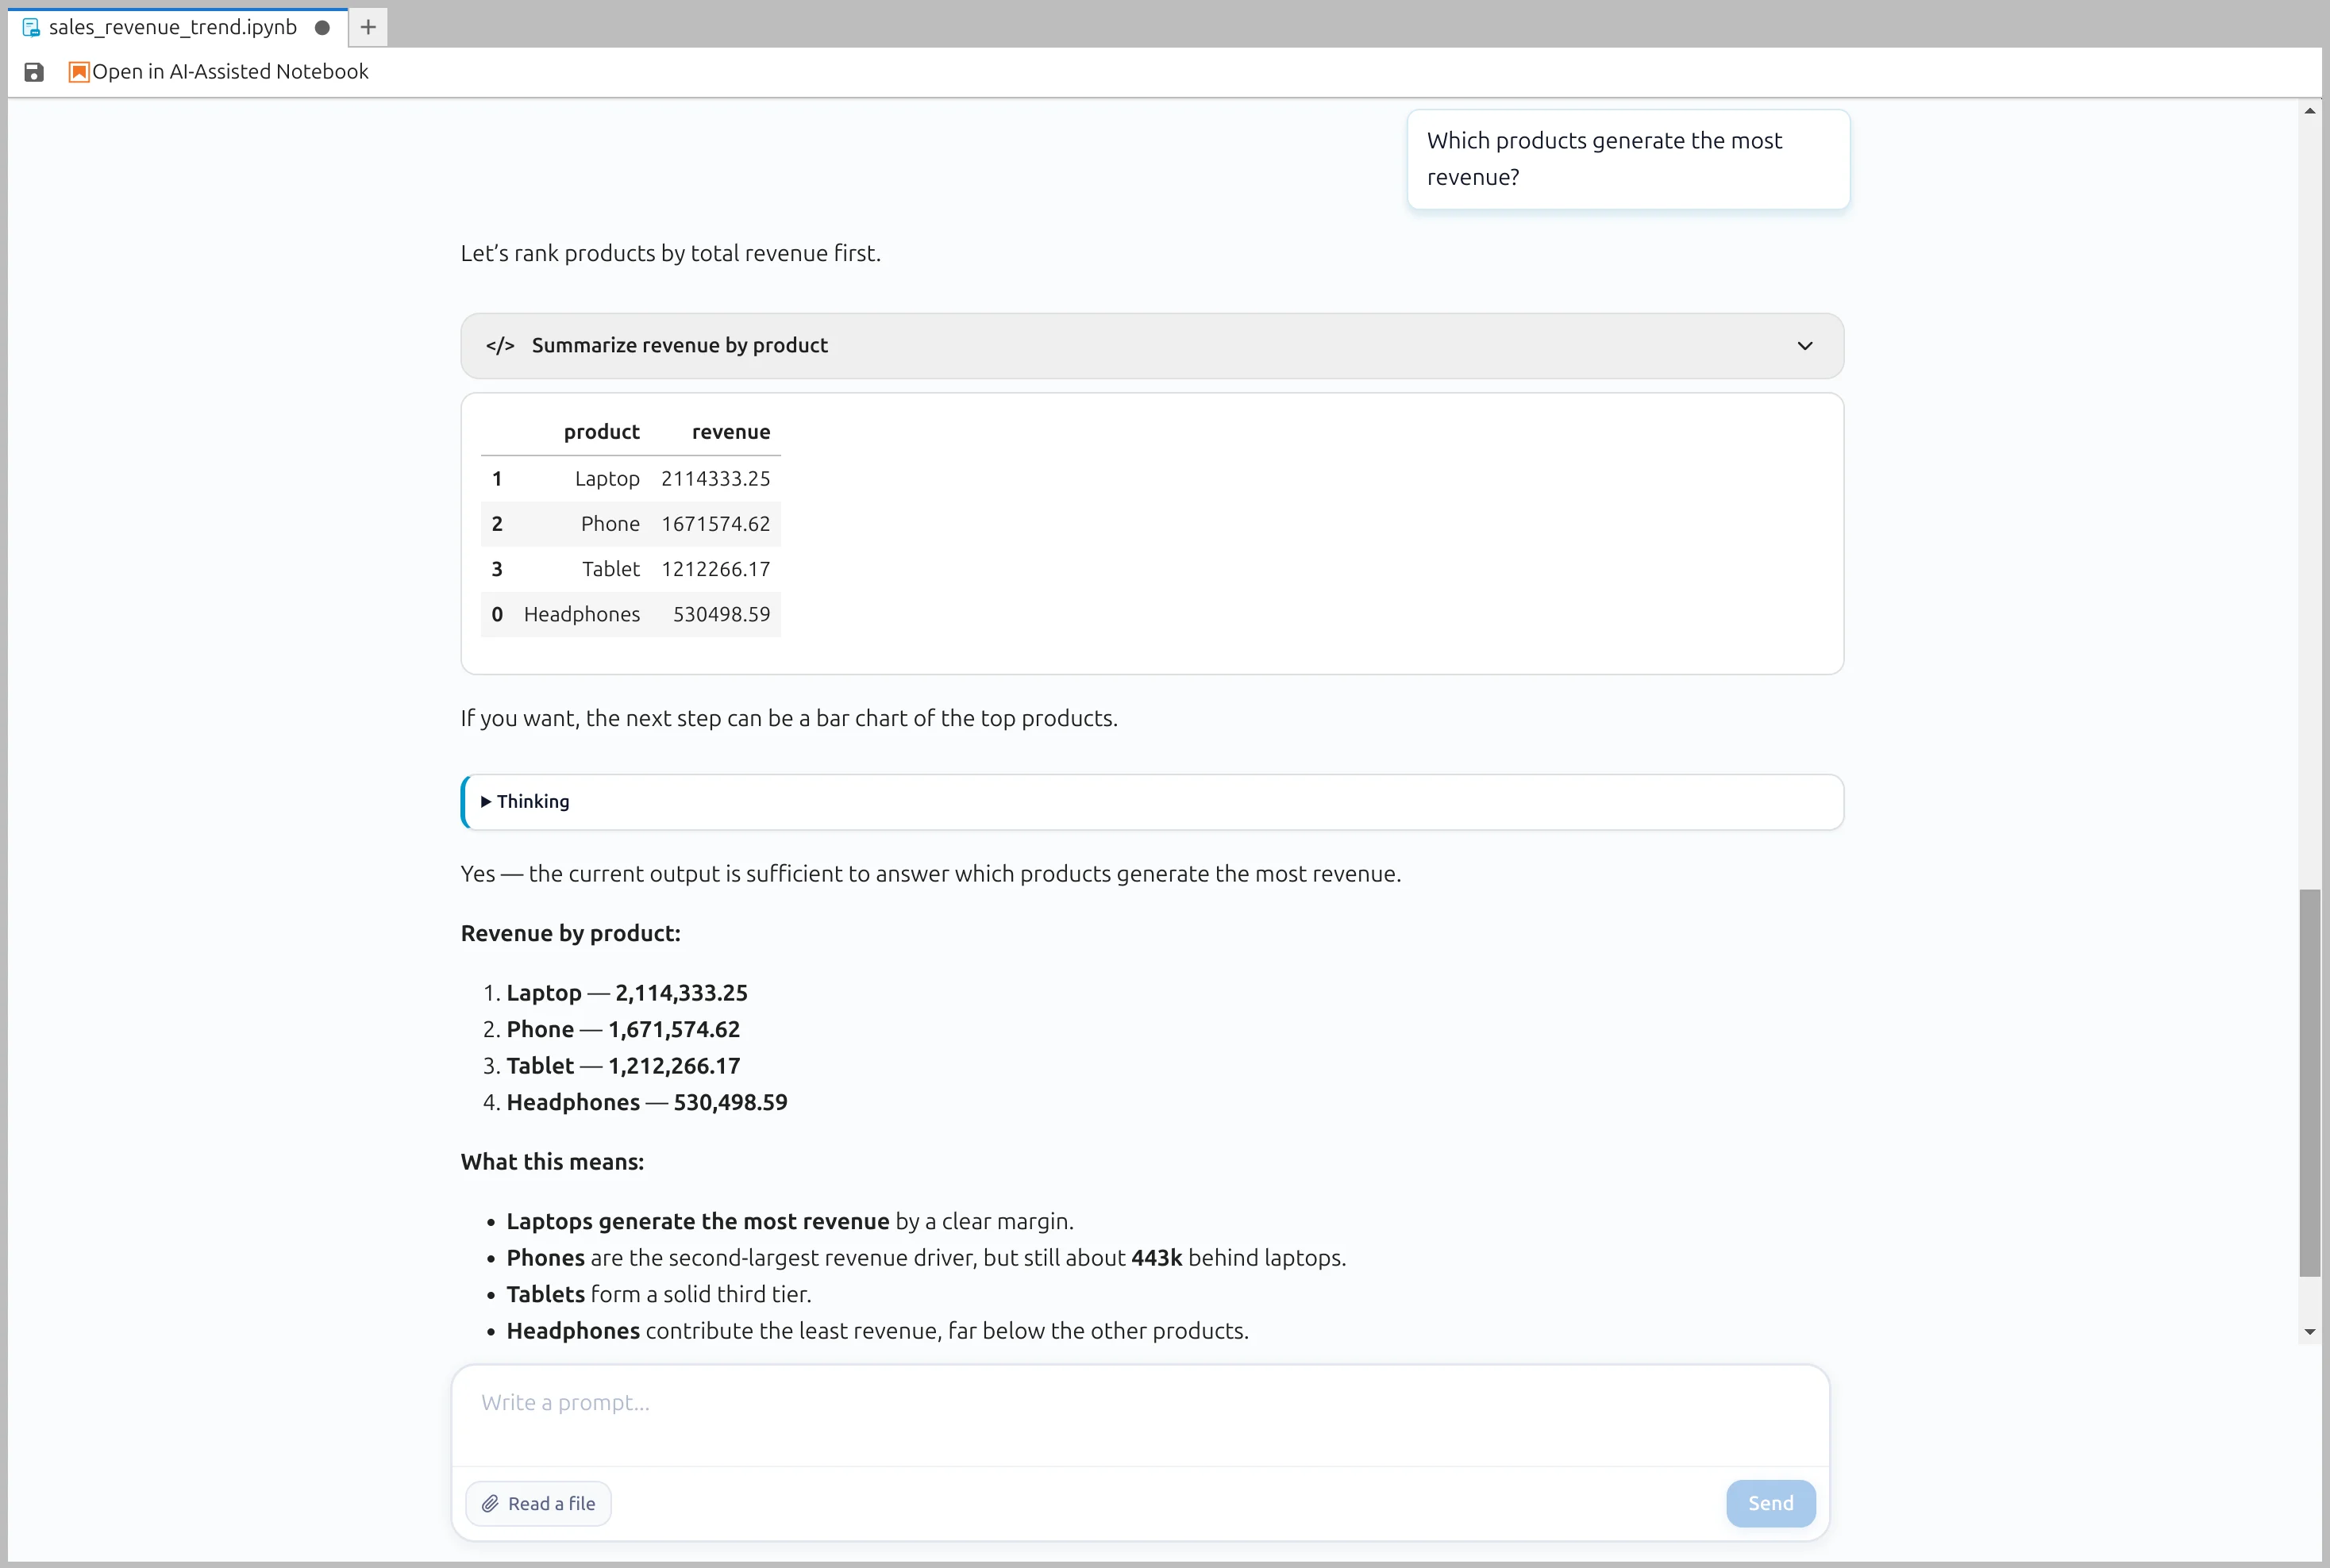Click the Read a file button
This screenshot has height=1568, width=2330.
pyautogui.click(x=537, y=1503)
